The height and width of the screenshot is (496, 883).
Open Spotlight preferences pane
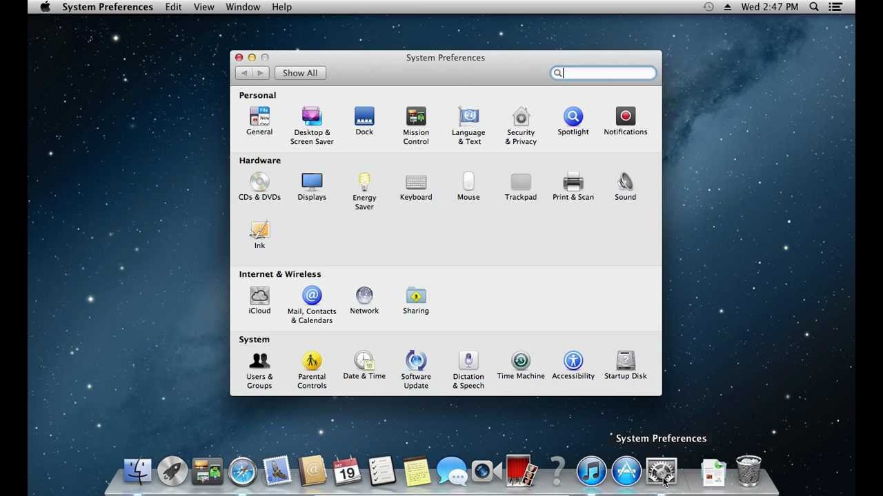click(573, 121)
